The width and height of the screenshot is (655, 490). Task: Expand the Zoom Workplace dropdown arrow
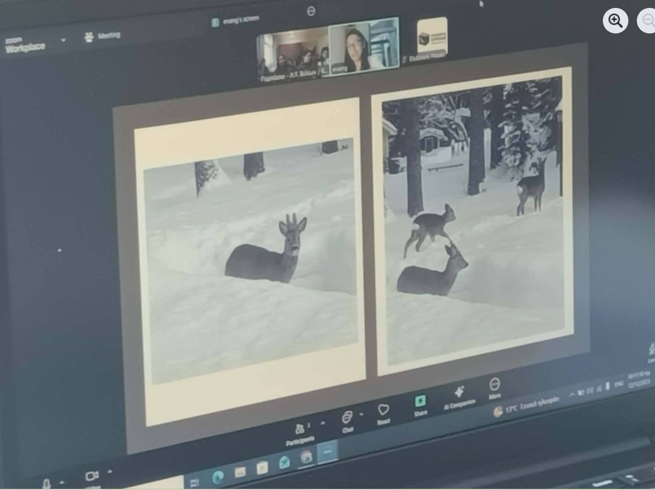(63, 40)
